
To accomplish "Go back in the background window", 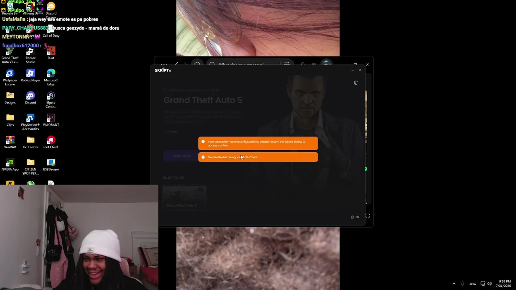I will click(177, 64).
